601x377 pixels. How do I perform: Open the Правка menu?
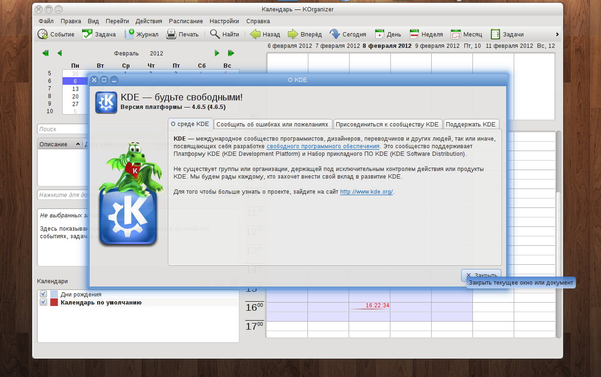tap(71, 21)
